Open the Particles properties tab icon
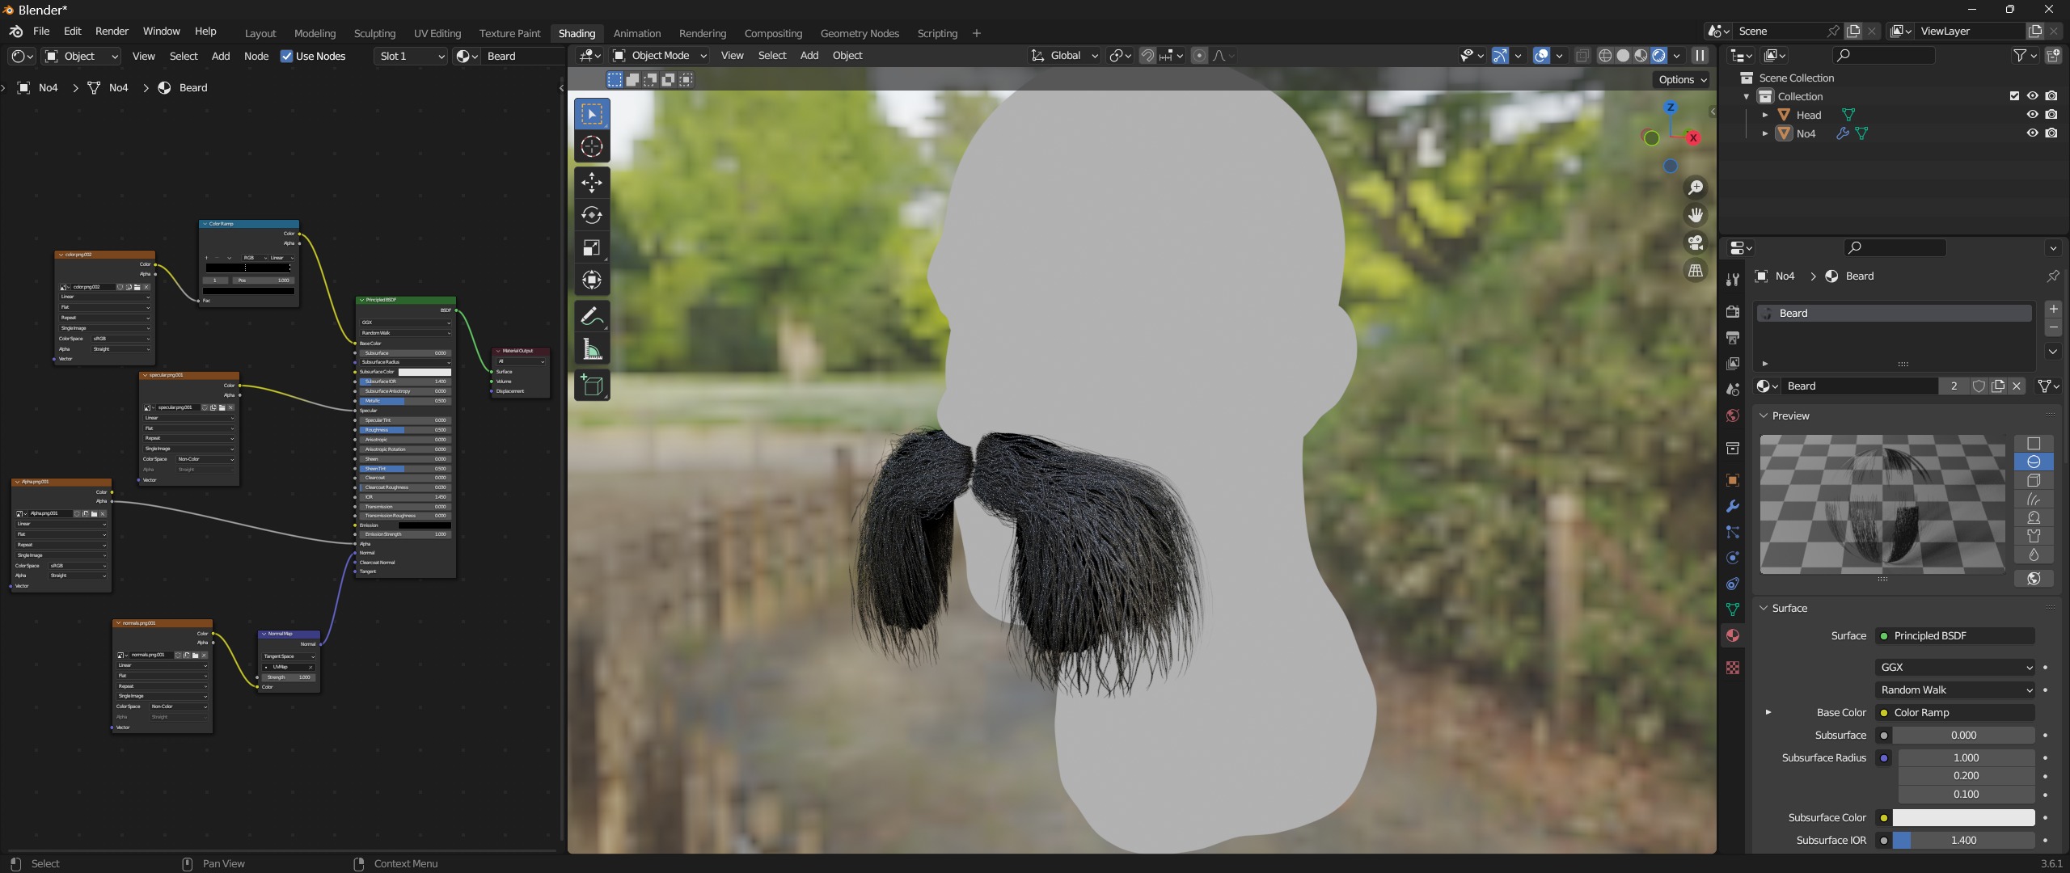 (x=1733, y=532)
